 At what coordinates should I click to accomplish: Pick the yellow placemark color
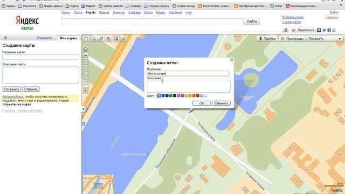tap(186, 95)
